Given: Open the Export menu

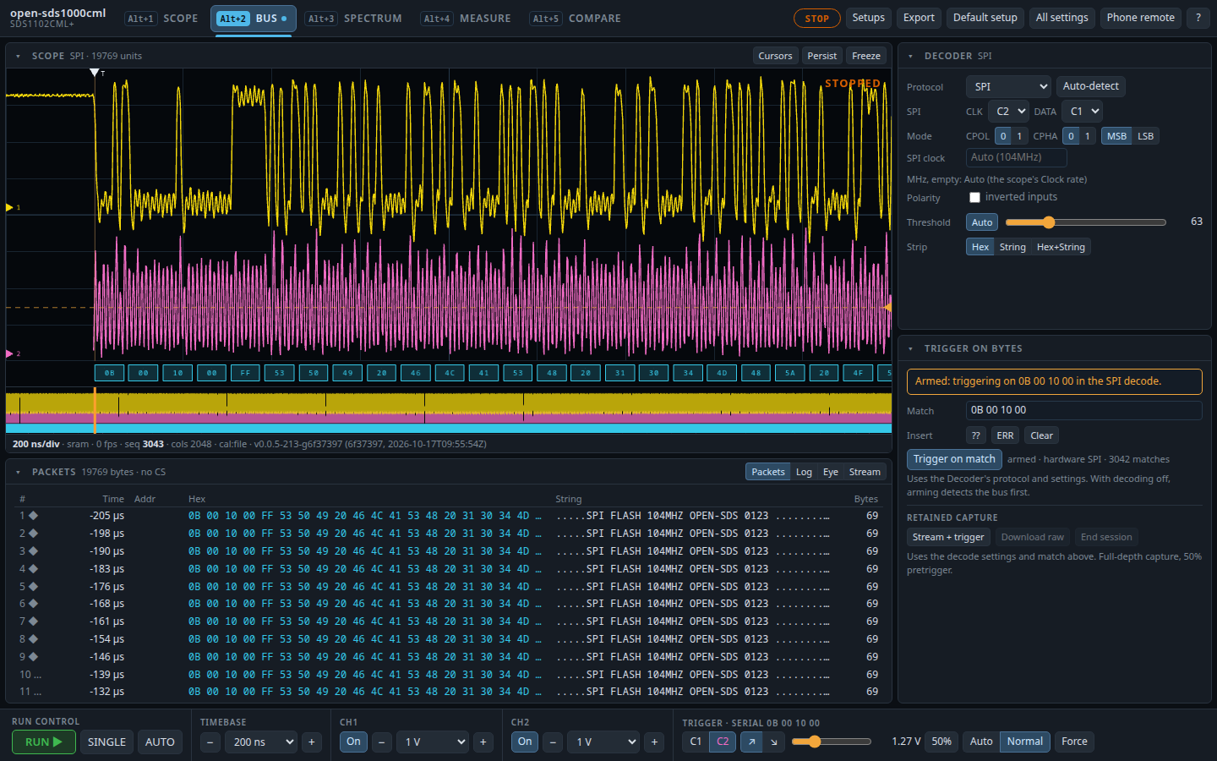Looking at the screenshot, I should pos(919,18).
